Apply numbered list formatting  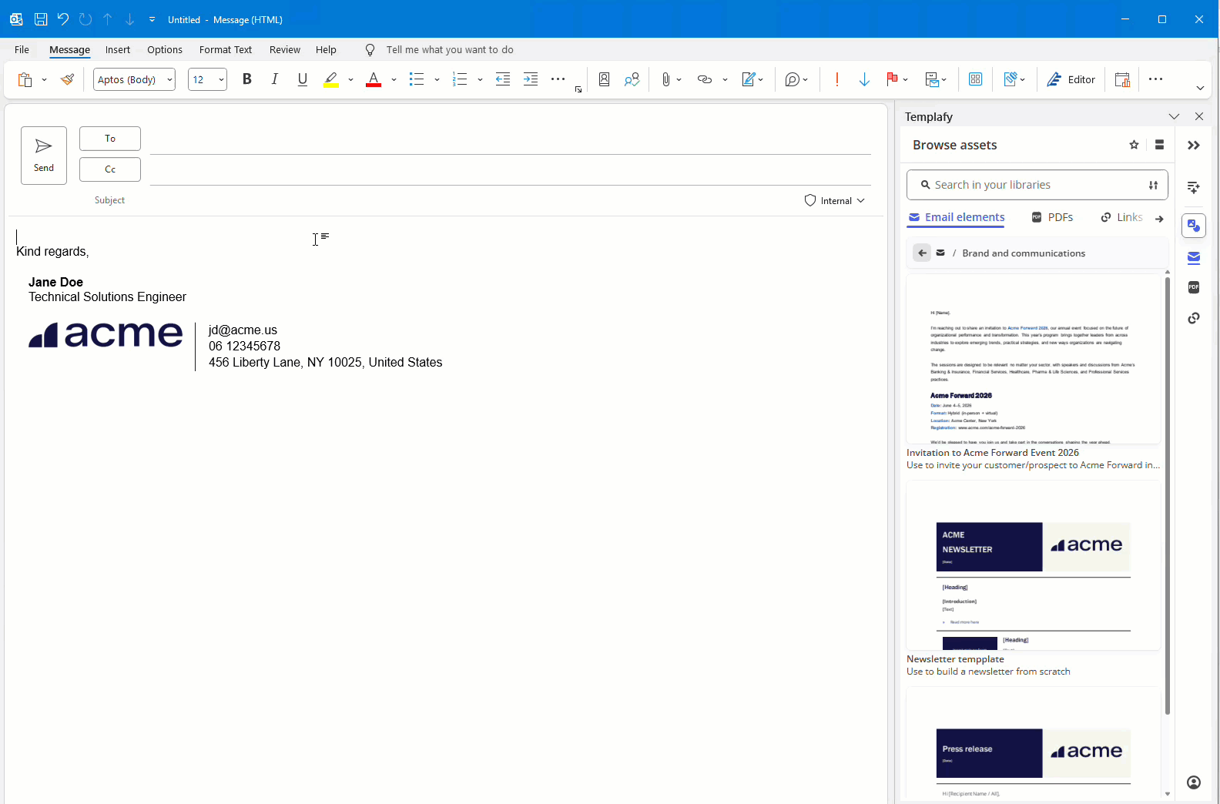[x=460, y=79]
